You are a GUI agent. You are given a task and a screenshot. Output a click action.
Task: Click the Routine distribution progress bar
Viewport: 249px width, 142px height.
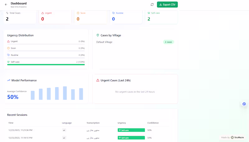coord(46,58)
